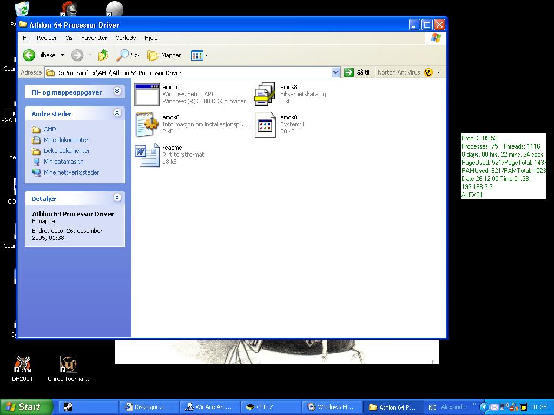
Task: Click the DH2004 desktop shortcut
Action: tap(22, 369)
